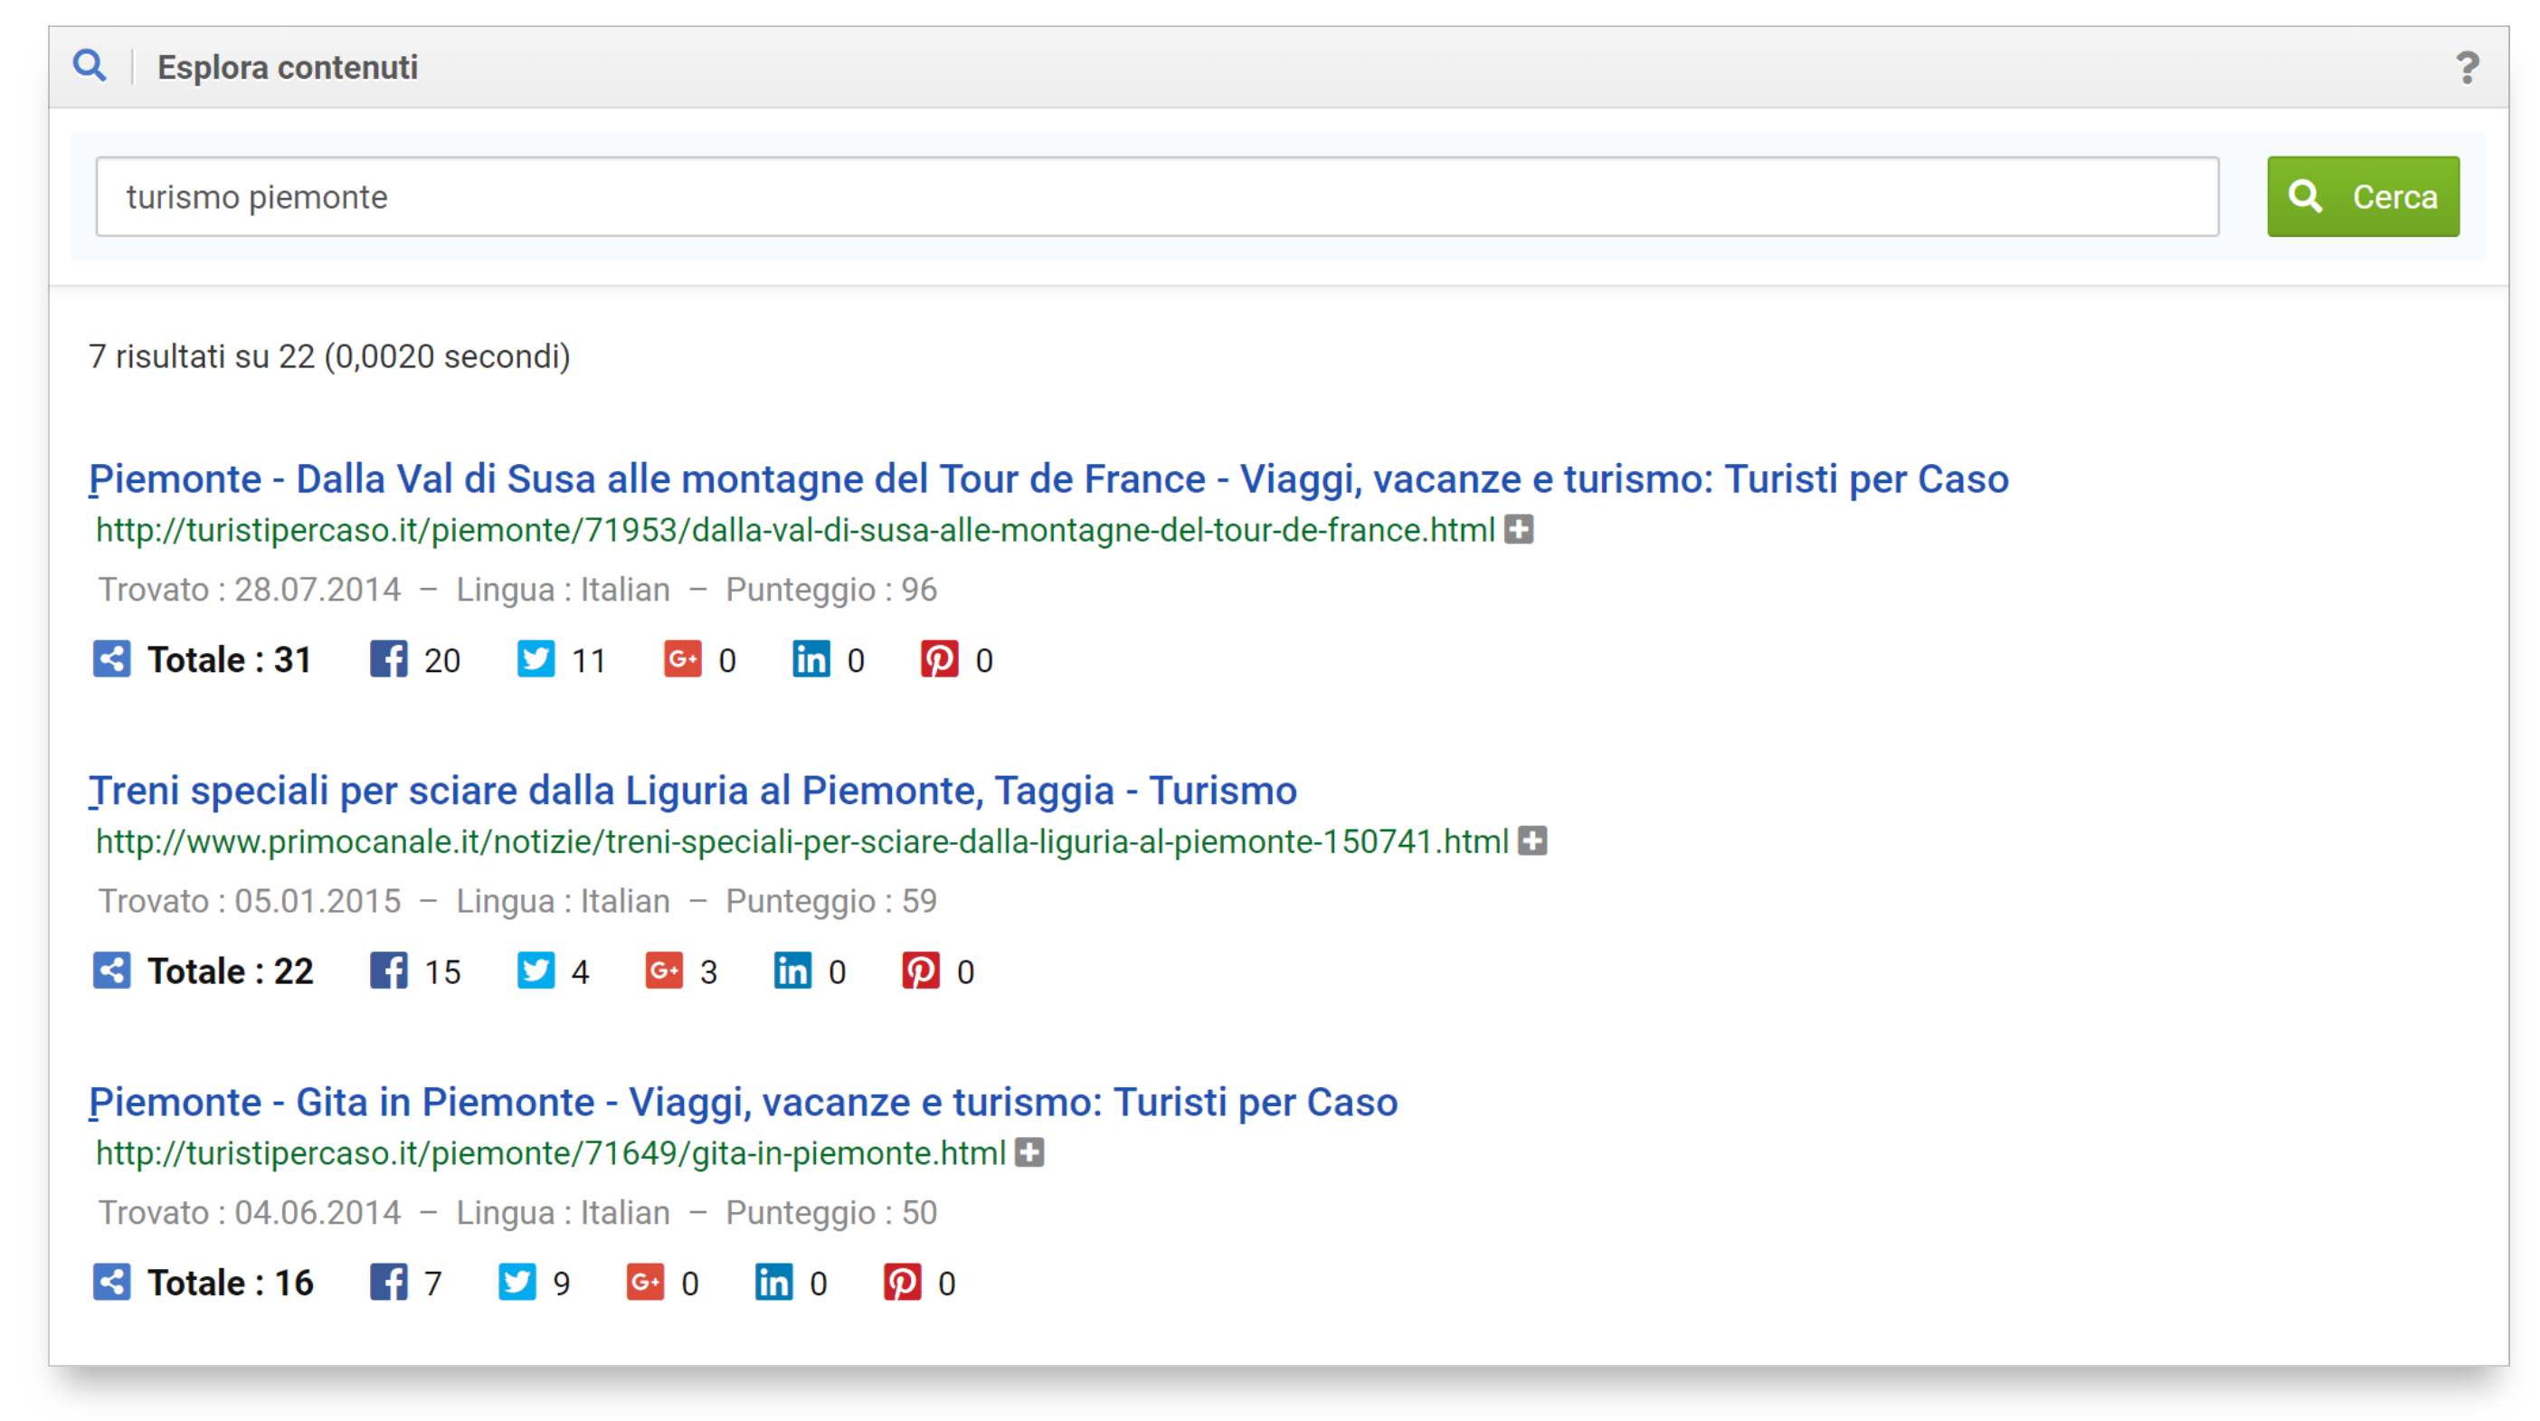Click the 'Totale : 16' label
The width and height of the screenshot is (2540, 1421).
231,1283
